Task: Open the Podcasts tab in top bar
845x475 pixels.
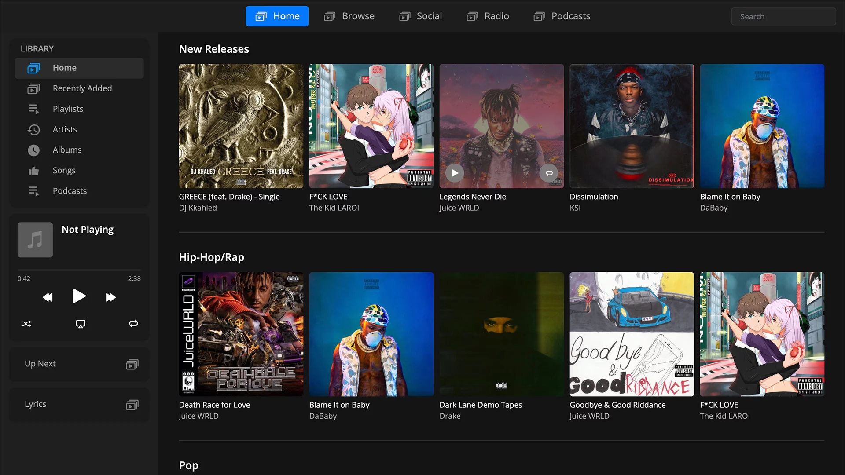Action: 562,16
